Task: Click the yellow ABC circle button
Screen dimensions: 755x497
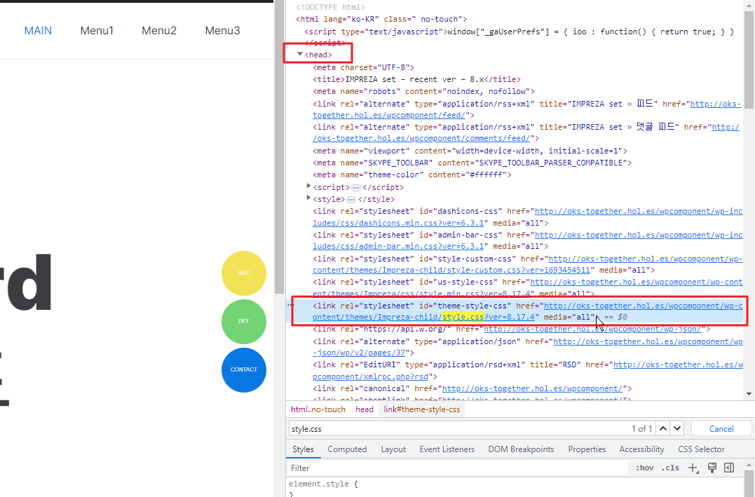Action: tap(244, 273)
